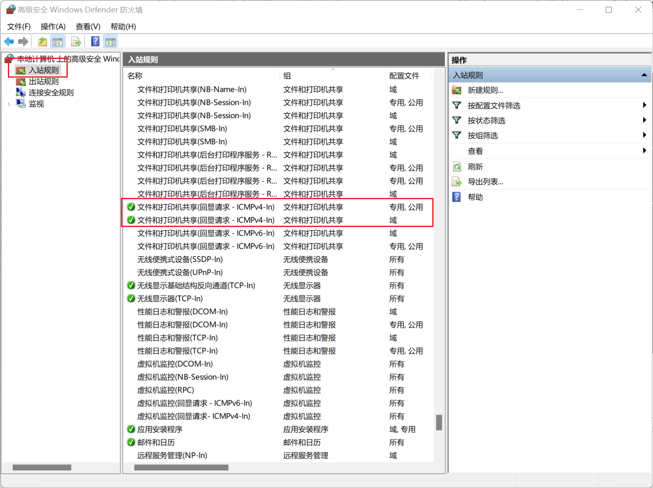This screenshot has width=653, height=488.
Task: Sort by the 组 column header
Action: pyautogui.click(x=332, y=76)
